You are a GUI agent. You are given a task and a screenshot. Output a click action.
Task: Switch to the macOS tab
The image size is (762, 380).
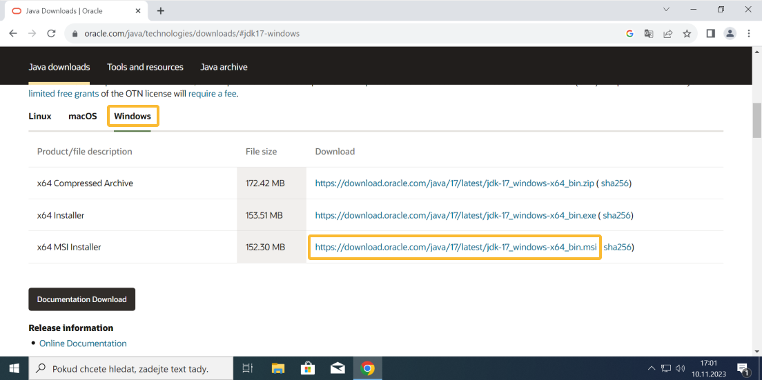[82, 116]
